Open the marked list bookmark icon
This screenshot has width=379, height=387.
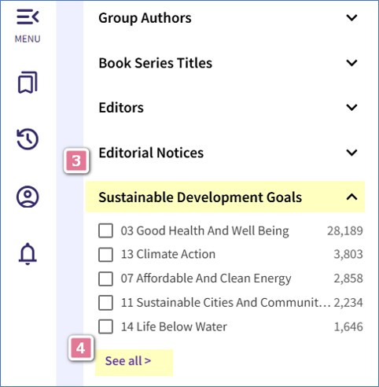(x=28, y=83)
